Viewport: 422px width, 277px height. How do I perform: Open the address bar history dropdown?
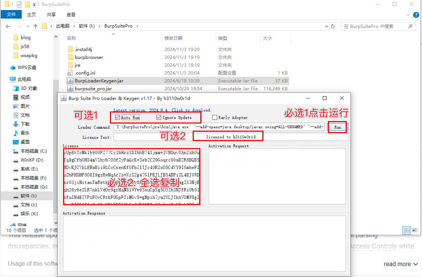click(x=326, y=26)
